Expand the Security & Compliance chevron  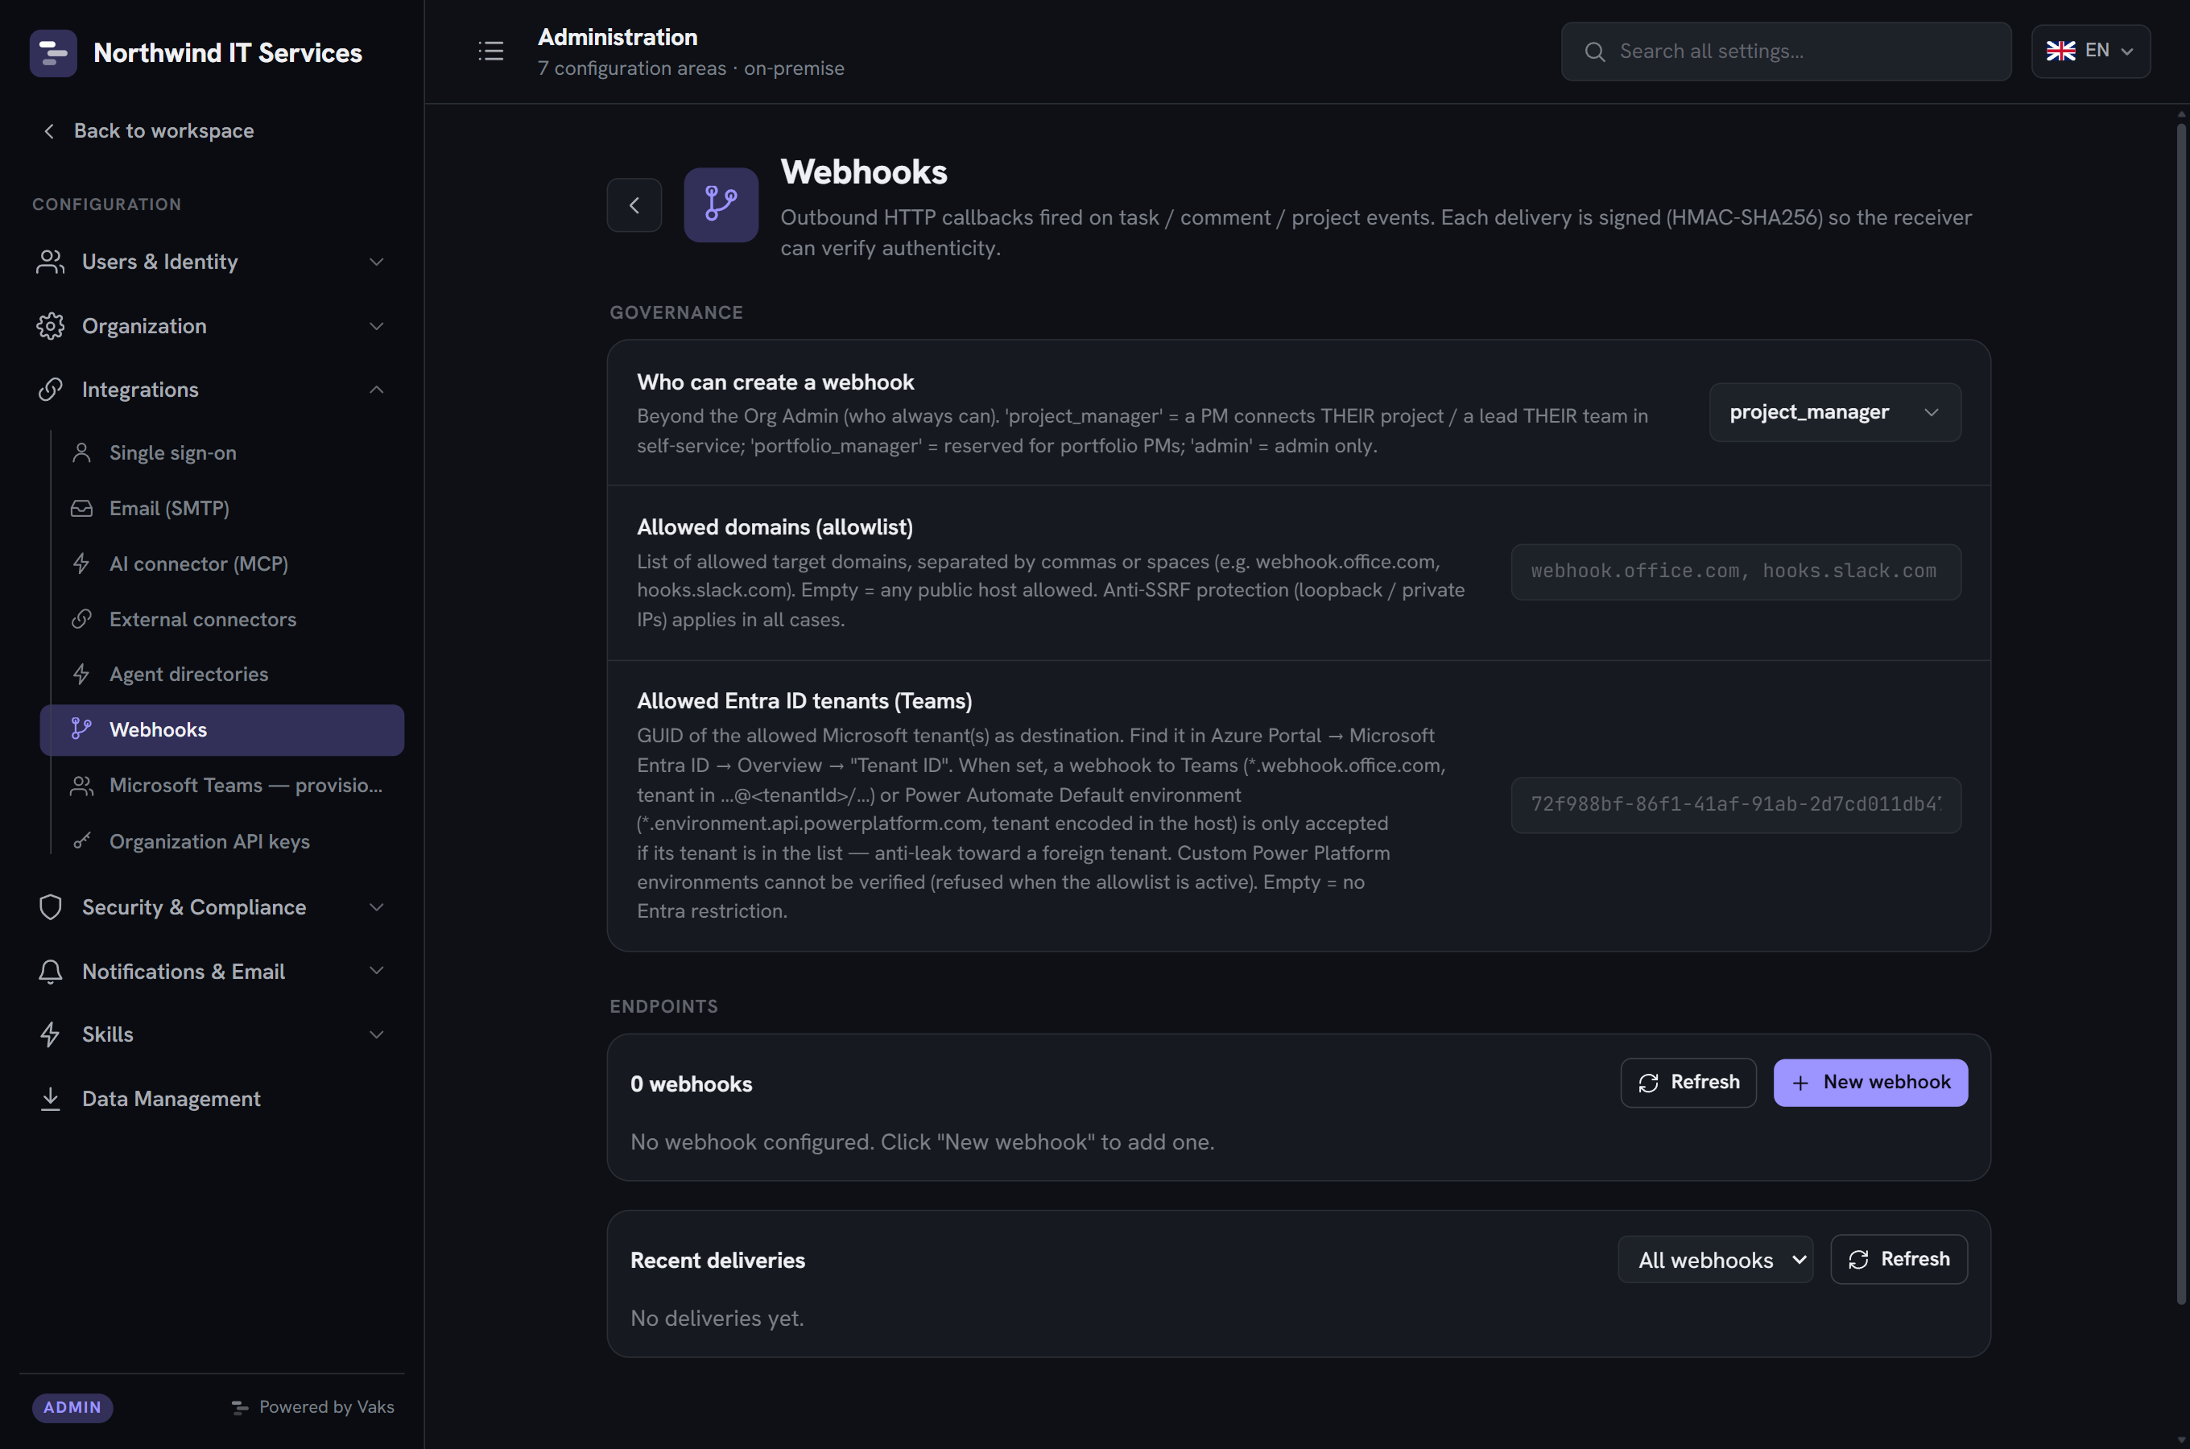coord(376,907)
